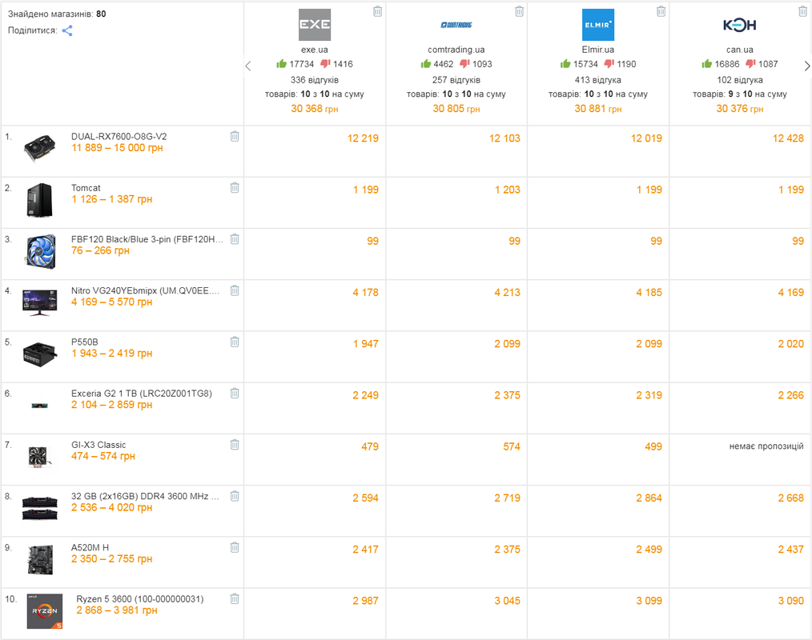812x640 pixels.
Task: Show previous stores with left arrow
Action: pos(248,66)
